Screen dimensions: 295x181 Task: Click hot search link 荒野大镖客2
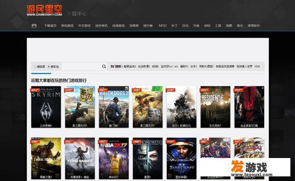[206, 67]
